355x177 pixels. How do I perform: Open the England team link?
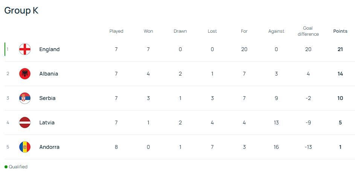[x=49, y=49]
